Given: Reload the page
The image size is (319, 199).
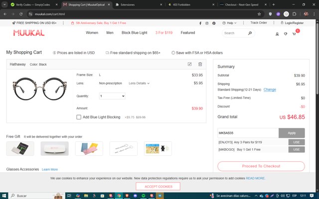Looking at the screenshot, I should [21, 14].
